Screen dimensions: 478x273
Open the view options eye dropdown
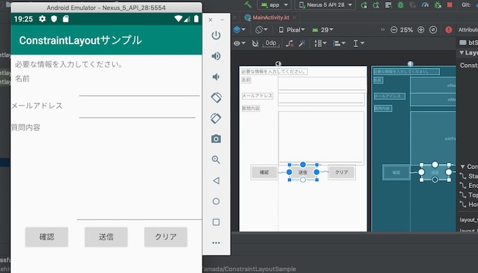click(239, 44)
